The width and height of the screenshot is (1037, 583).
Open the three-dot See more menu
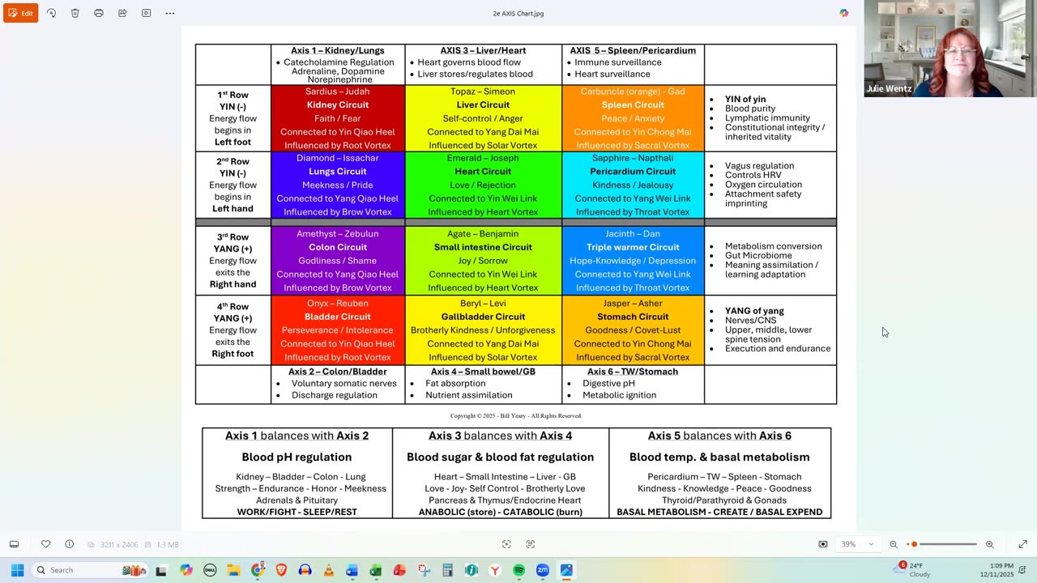tap(170, 13)
